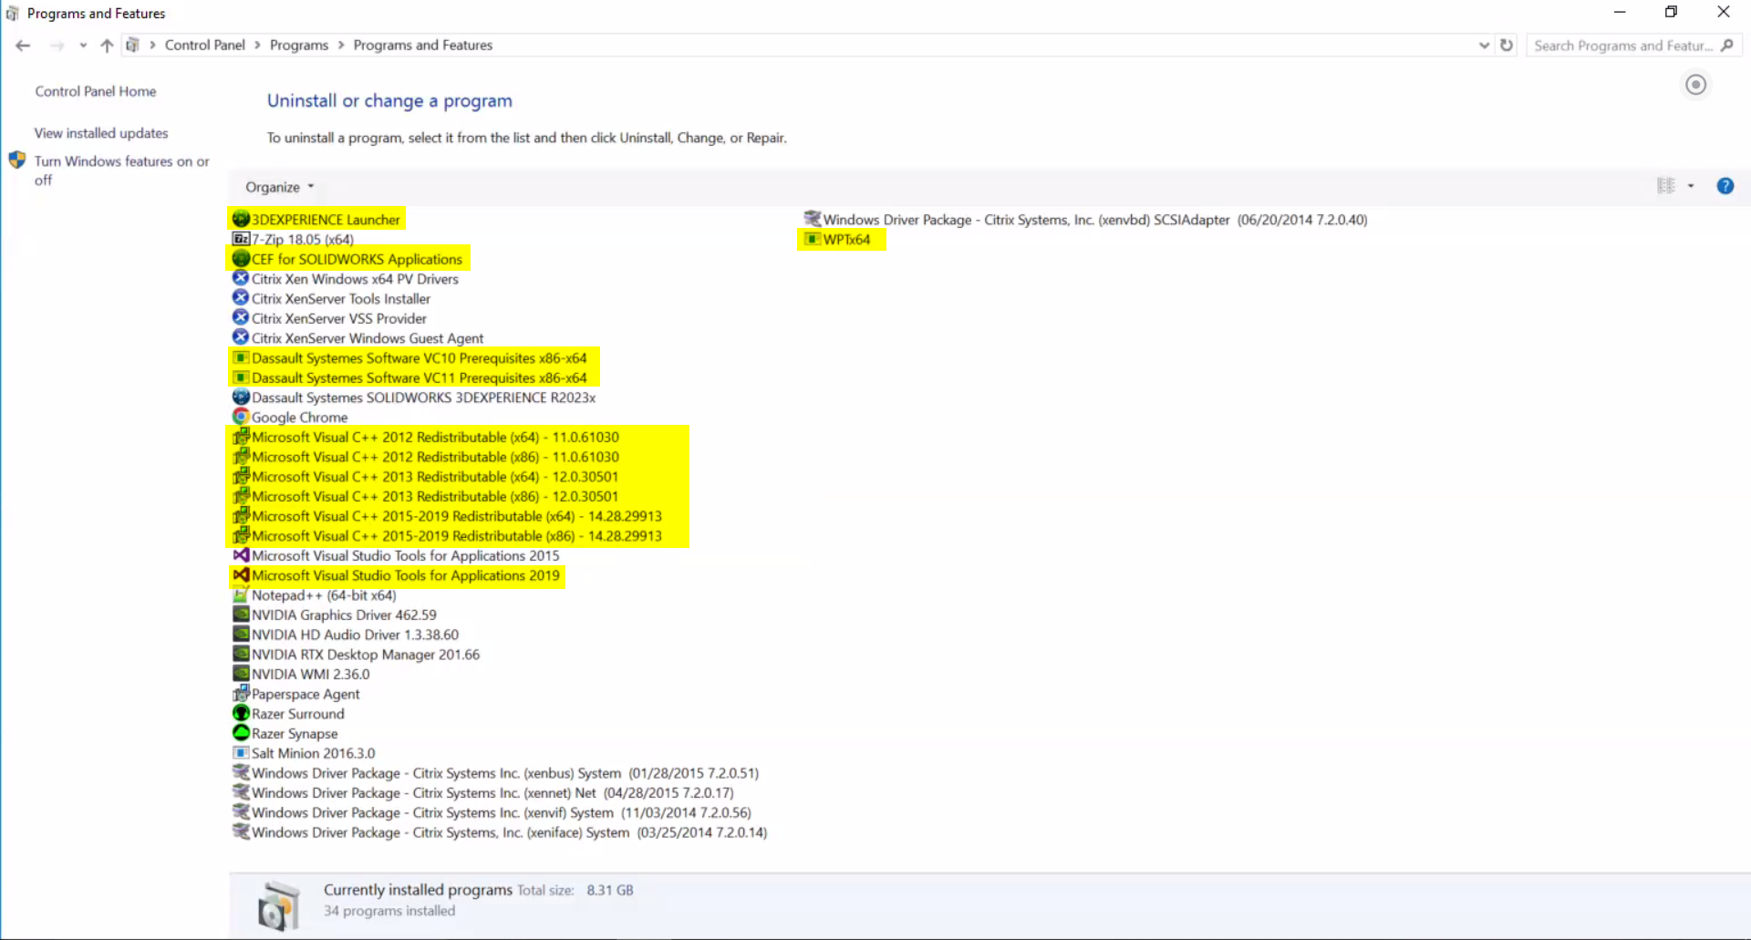
Task: Select Control Panel in breadcrumb path
Action: [204, 45]
